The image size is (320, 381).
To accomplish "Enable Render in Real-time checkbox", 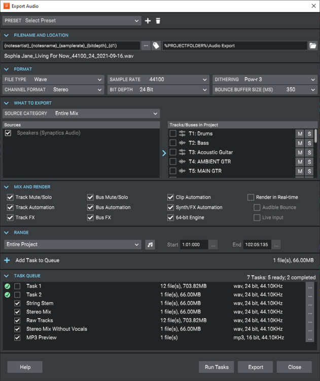I will (251, 197).
